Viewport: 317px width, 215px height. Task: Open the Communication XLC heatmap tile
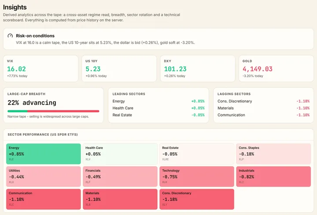click(44, 199)
